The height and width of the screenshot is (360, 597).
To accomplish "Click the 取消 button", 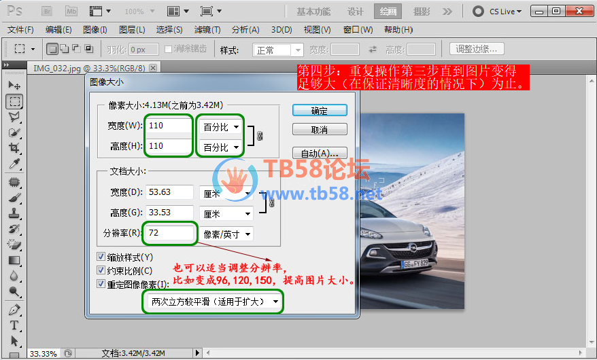I will pyautogui.click(x=320, y=130).
